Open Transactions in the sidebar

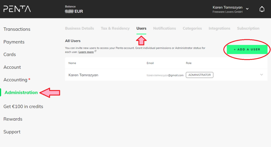tap(17, 29)
